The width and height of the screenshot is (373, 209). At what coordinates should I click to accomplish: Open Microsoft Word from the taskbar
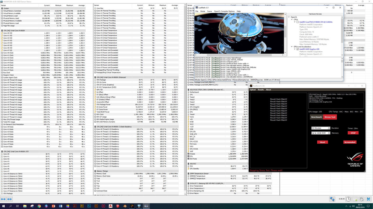60,206
